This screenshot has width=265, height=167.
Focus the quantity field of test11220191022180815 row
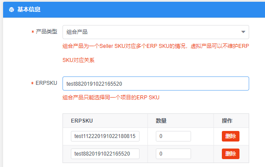173,136
